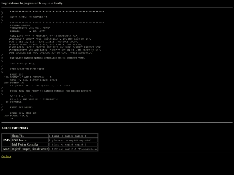
Task: Select the GNU Fortran table cell
Action: point(30,140)
